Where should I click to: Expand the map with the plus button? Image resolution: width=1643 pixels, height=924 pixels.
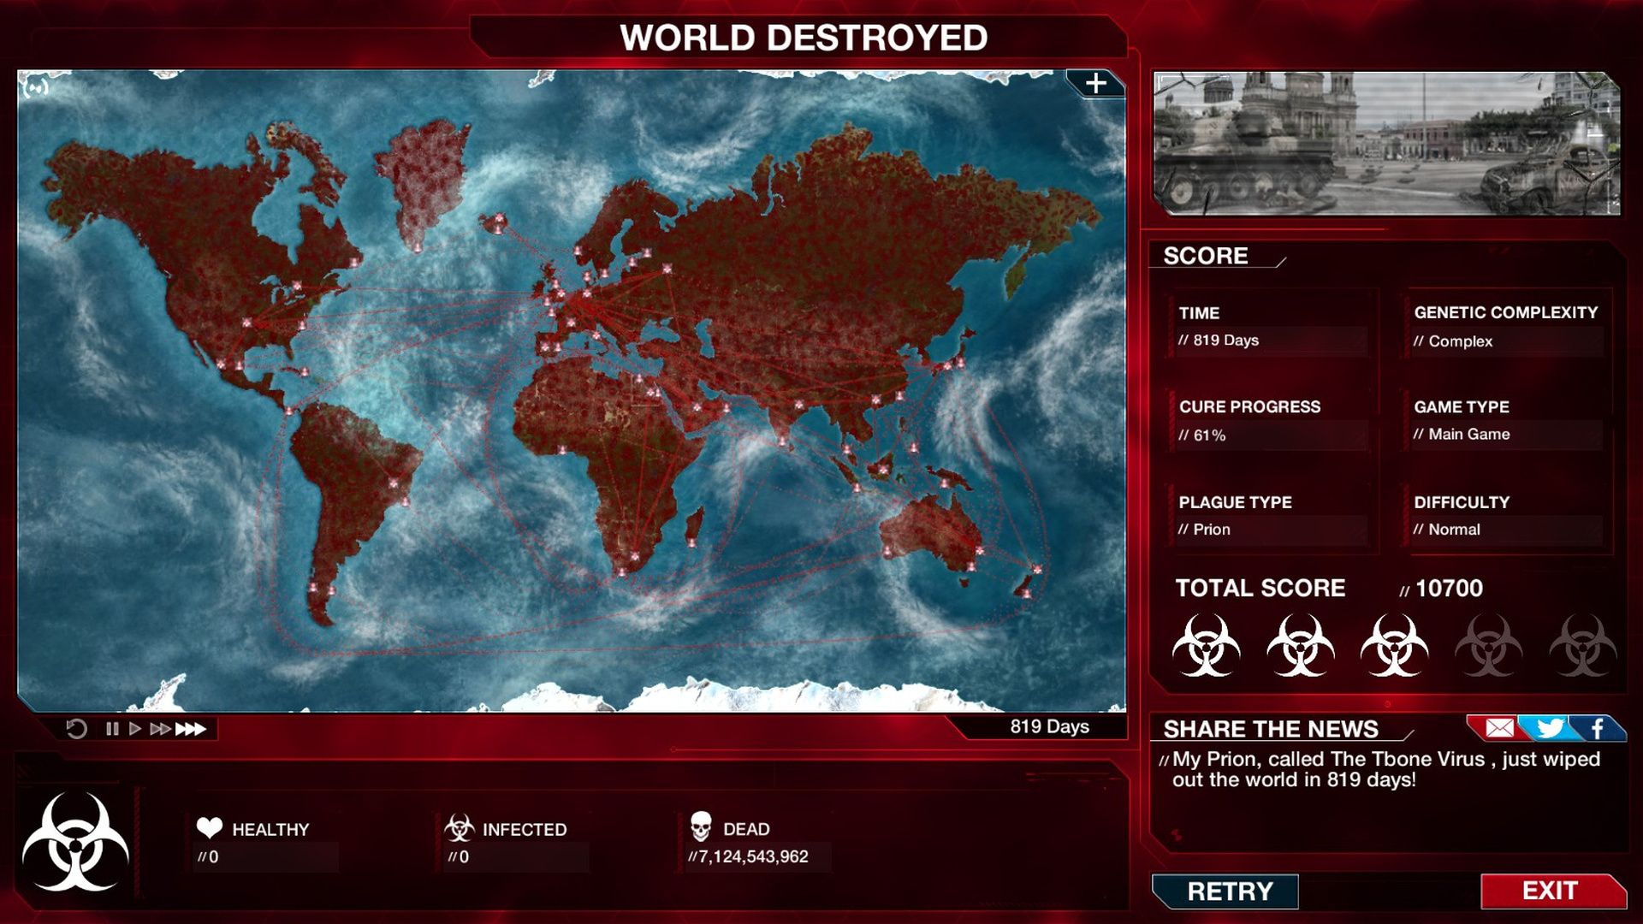[x=1095, y=83]
